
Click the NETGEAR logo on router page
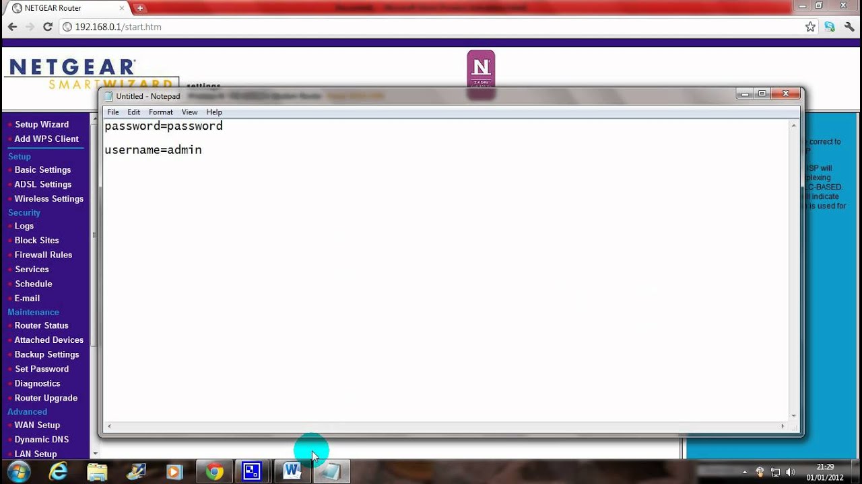pos(73,67)
